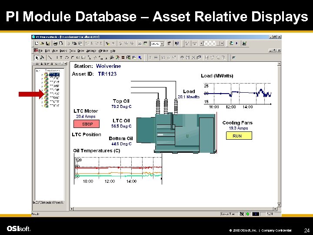This screenshot has width=313, height=235.
Task: Open the Help menu
Action: [113, 51]
